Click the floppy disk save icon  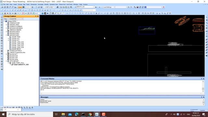41,7
